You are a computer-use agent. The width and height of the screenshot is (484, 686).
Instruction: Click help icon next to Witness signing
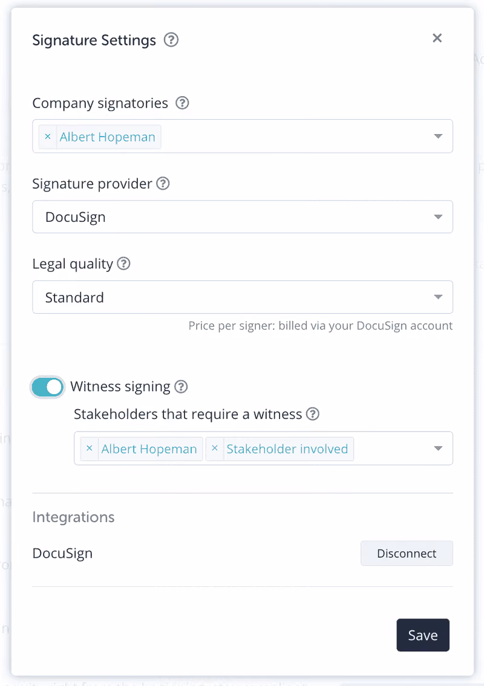(x=181, y=386)
